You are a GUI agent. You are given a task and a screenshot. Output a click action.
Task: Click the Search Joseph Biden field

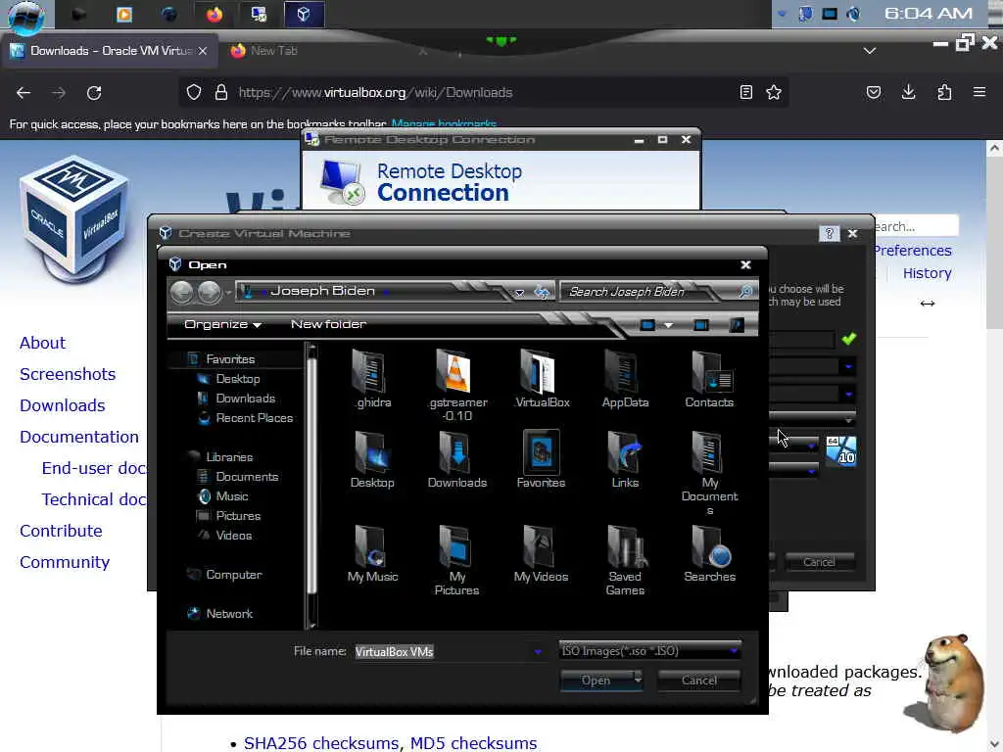[649, 292]
